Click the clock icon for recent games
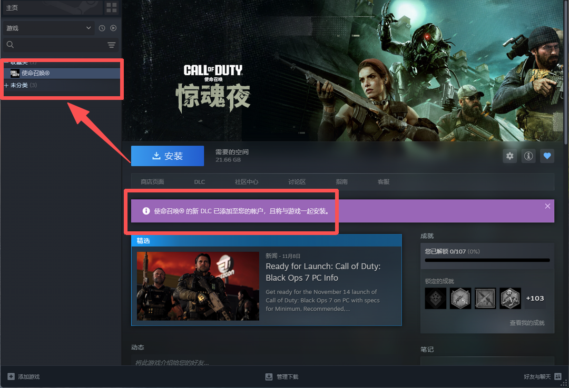This screenshot has height=388, width=569. coord(102,28)
